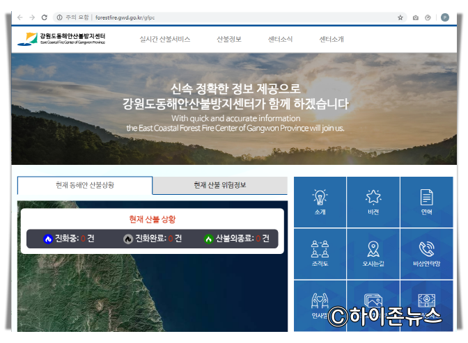Image resolution: width=468 pixels, height=343 pixels.
Task: Click the "With quick and accurate information" text
Action: click(236, 118)
